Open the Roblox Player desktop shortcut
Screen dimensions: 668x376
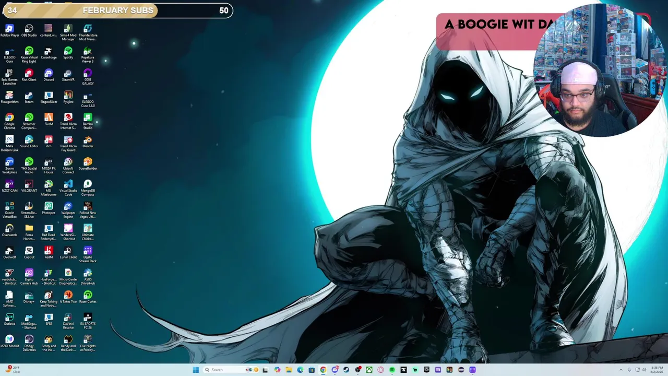(x=9, y=30)
